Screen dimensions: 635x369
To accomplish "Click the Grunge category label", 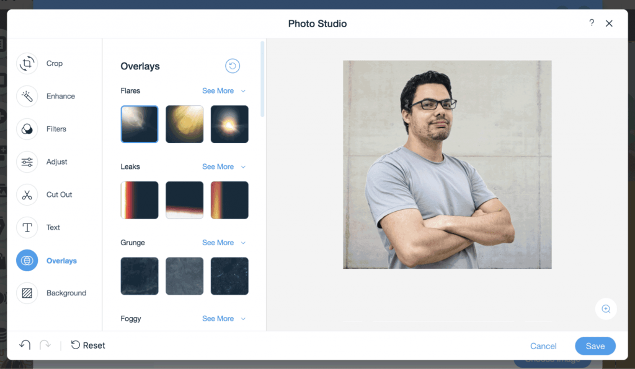I will [x=133, y=243].
